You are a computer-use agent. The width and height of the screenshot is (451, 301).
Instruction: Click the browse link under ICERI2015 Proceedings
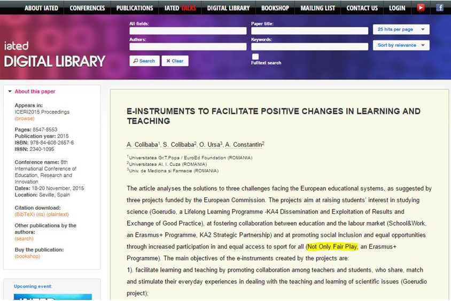pyautogui.click(x=25, y=118)
